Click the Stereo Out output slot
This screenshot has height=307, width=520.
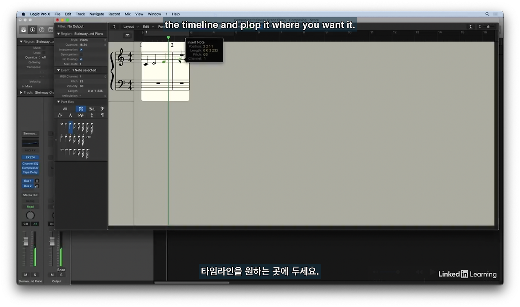30,195
